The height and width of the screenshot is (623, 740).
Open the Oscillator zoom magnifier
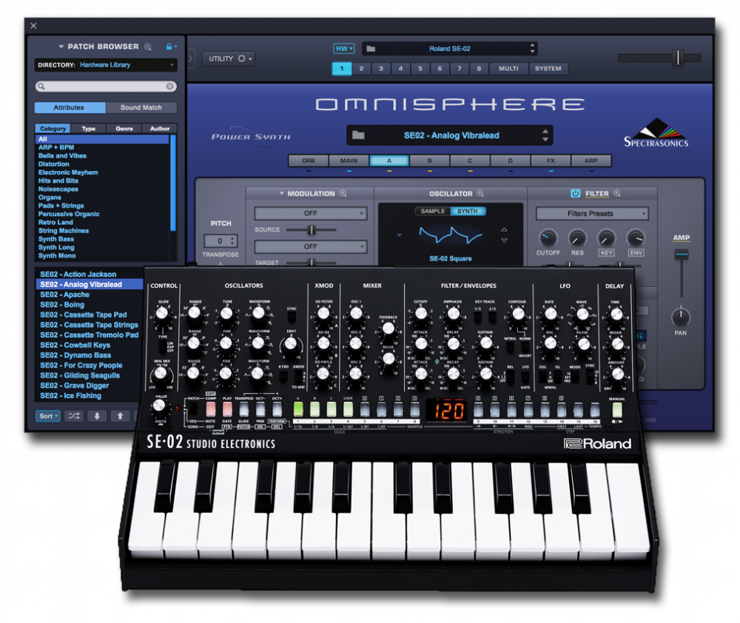(x=480, y=194)
